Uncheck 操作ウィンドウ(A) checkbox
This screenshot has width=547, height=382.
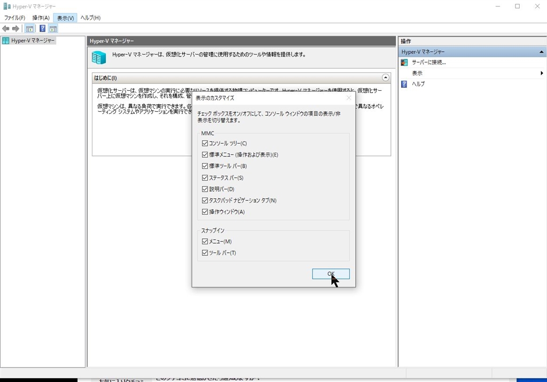[x=205, y=212]
